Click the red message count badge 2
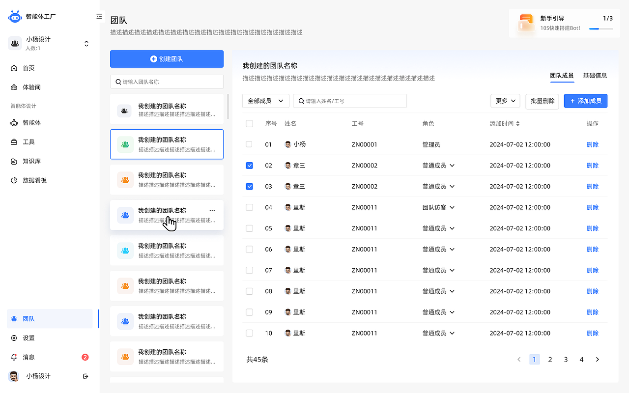The width and height of the screenshot is (629, 393). [x=85, y=357]
